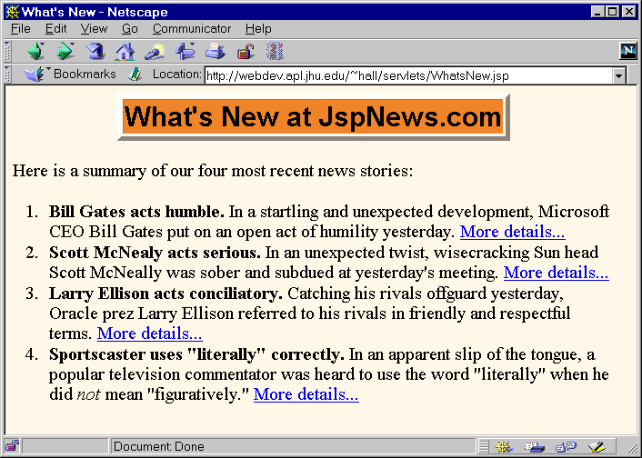
Task: Click the What's New at JspNews.com banner
Action: coord(313,117)
